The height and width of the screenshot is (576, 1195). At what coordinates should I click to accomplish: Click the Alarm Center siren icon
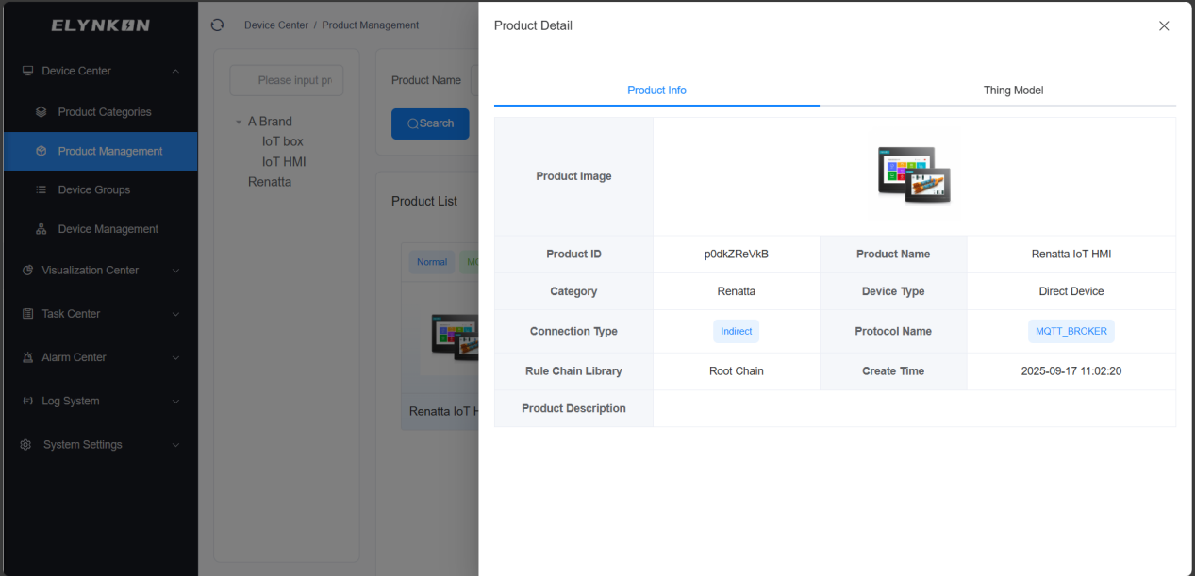coord(27,357)
